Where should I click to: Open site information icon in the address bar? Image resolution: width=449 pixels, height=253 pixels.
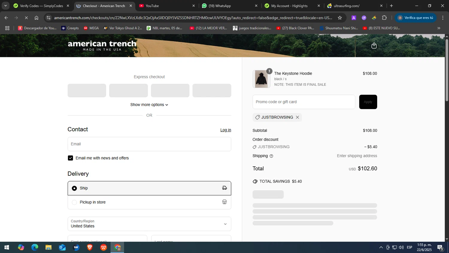pyautogui.click(x=48, y=18)
